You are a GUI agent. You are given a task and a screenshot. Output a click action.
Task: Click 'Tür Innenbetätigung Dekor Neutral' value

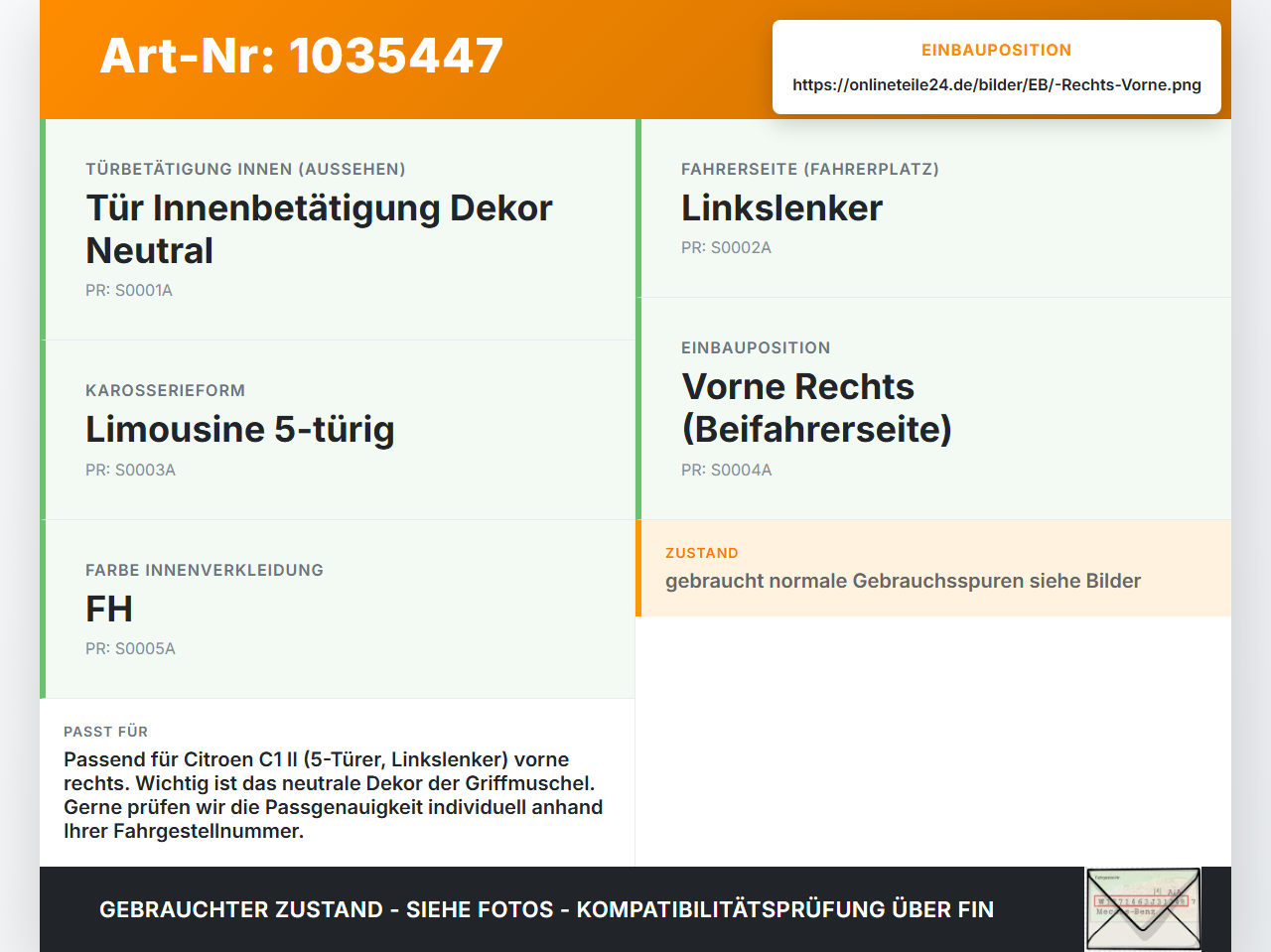click(x=319, y=229)
